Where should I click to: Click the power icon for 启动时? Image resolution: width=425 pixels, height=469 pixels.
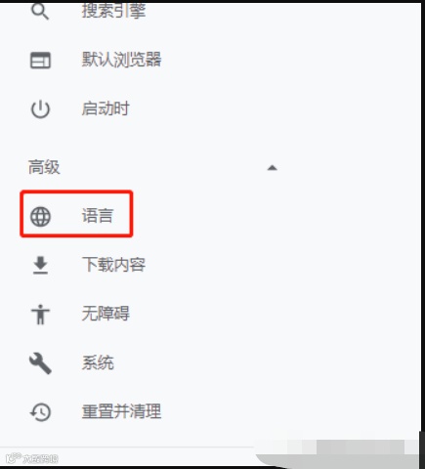click(x=40, y=109)
